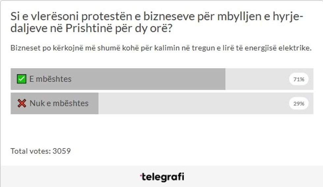323x187 pixels.
Task: Select the "Nuk e mbështes" option label
Action: click(59, 103)
